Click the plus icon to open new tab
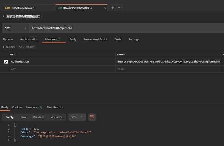Screen dimensions: 224x146 (112, 8)
